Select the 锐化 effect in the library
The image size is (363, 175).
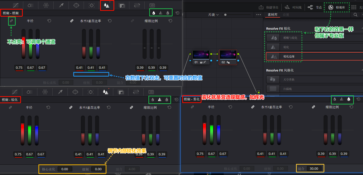(x=314, y=47)
